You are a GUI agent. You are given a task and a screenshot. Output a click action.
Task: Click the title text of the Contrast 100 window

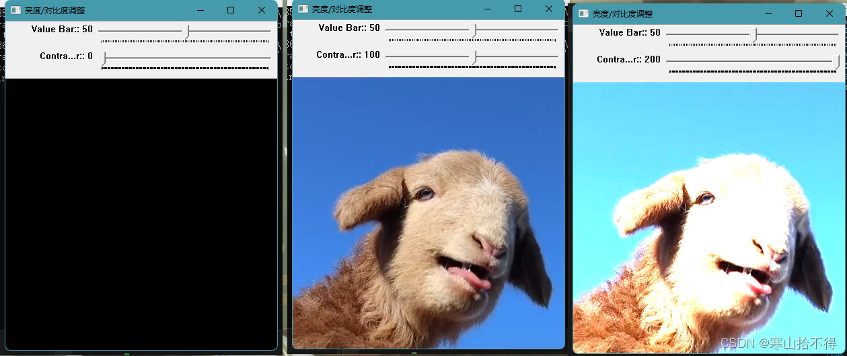pos(342,9)
